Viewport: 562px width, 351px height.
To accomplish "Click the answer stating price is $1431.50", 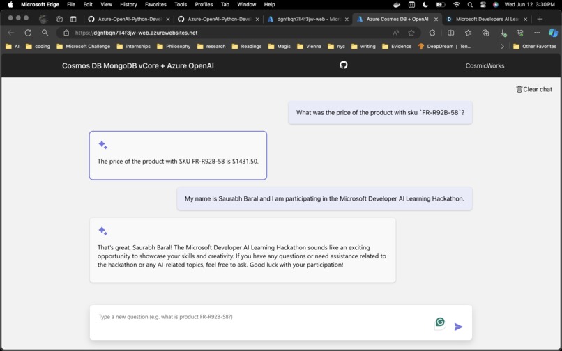I will 178,155.
